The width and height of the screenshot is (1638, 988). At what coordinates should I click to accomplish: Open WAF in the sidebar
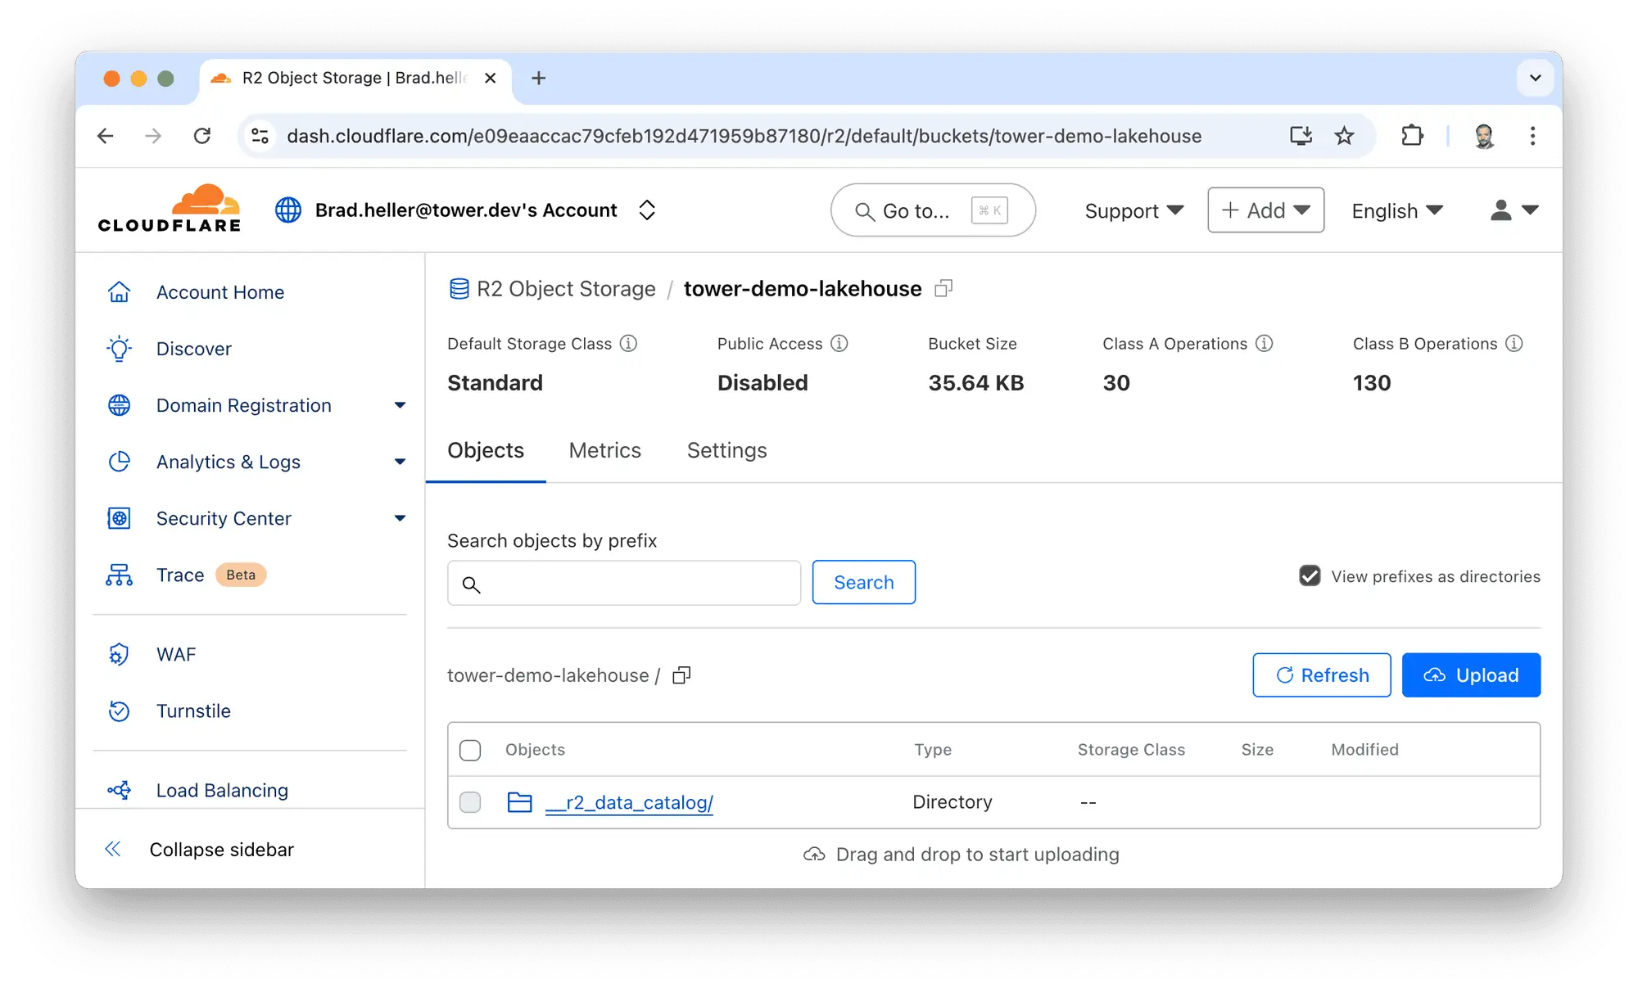coord(176,654)
